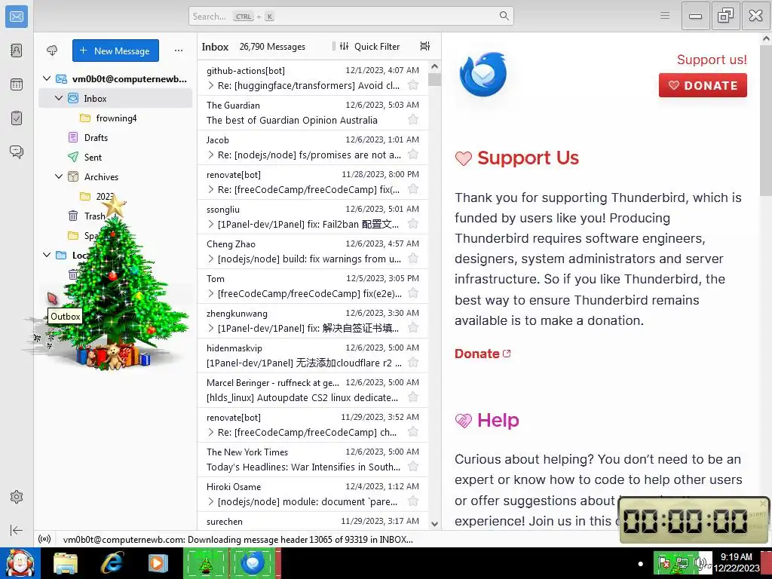Collapse the Inbox folder tree
This screenshot has height=579, width=772.
(x=59, y=98)
